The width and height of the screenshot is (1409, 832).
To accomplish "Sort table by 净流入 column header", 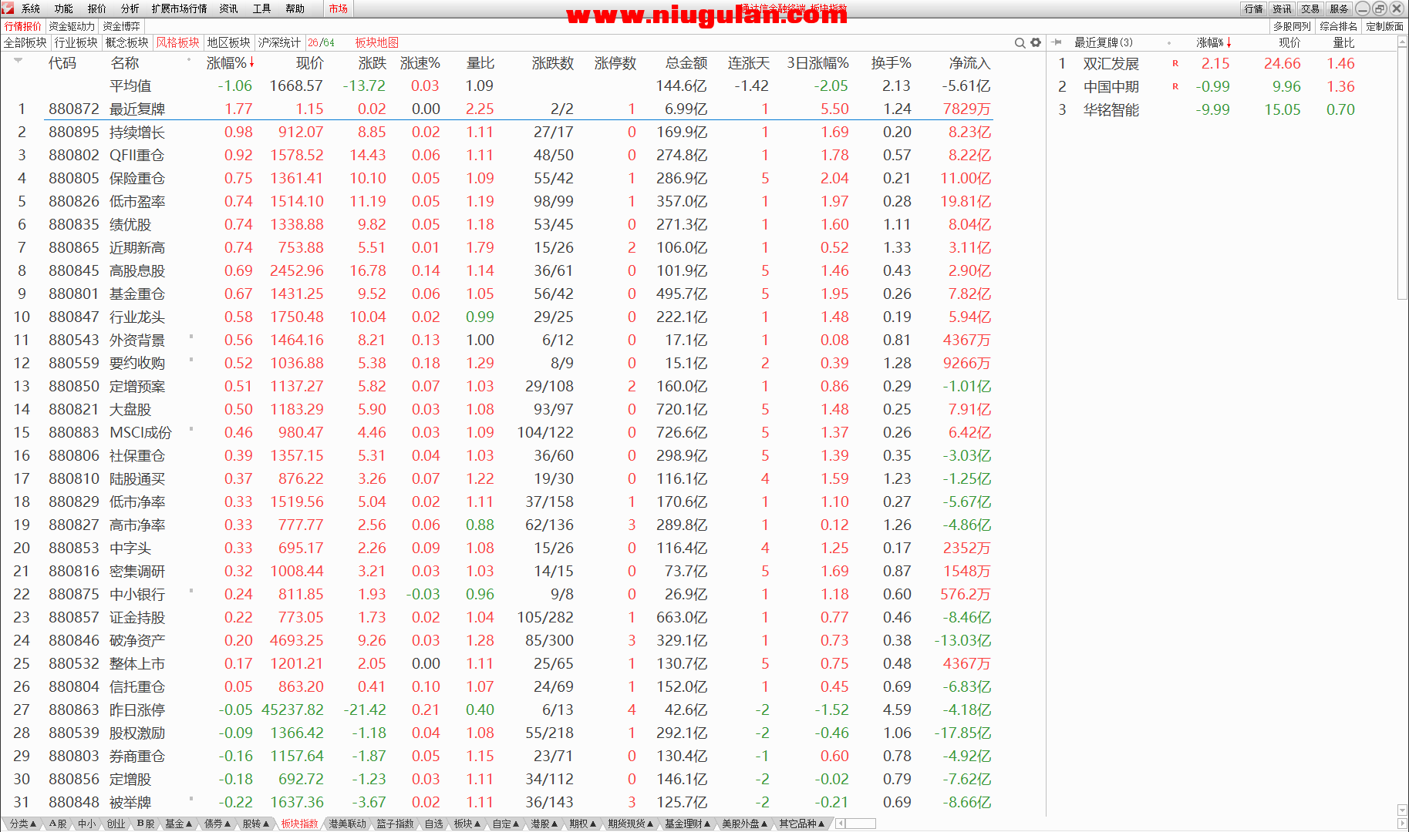I will (969, 63).
